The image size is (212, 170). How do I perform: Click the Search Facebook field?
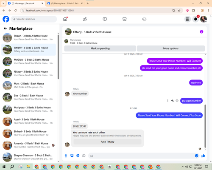click(x=34, y=19)
